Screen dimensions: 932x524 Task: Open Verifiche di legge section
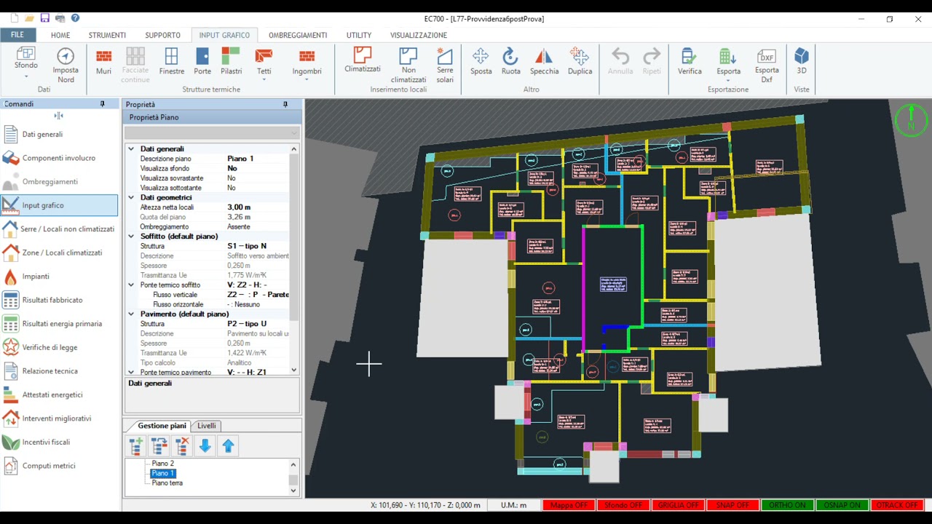pyautogui.click(x=50, y=347)
